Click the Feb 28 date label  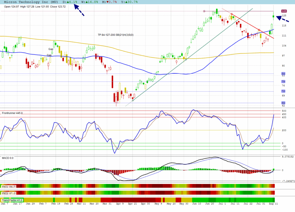click(69, 204)
